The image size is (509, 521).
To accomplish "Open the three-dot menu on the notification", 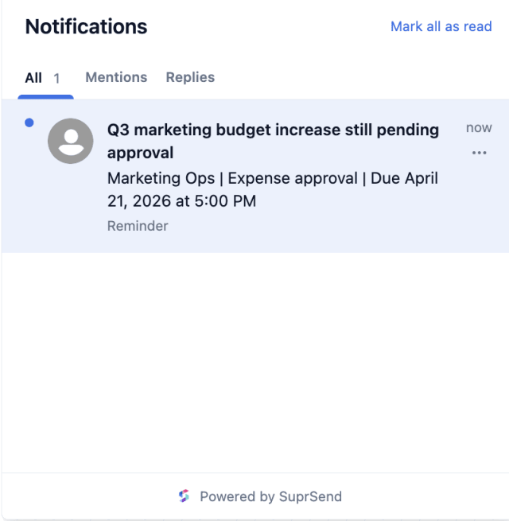I will coord(479,153).
